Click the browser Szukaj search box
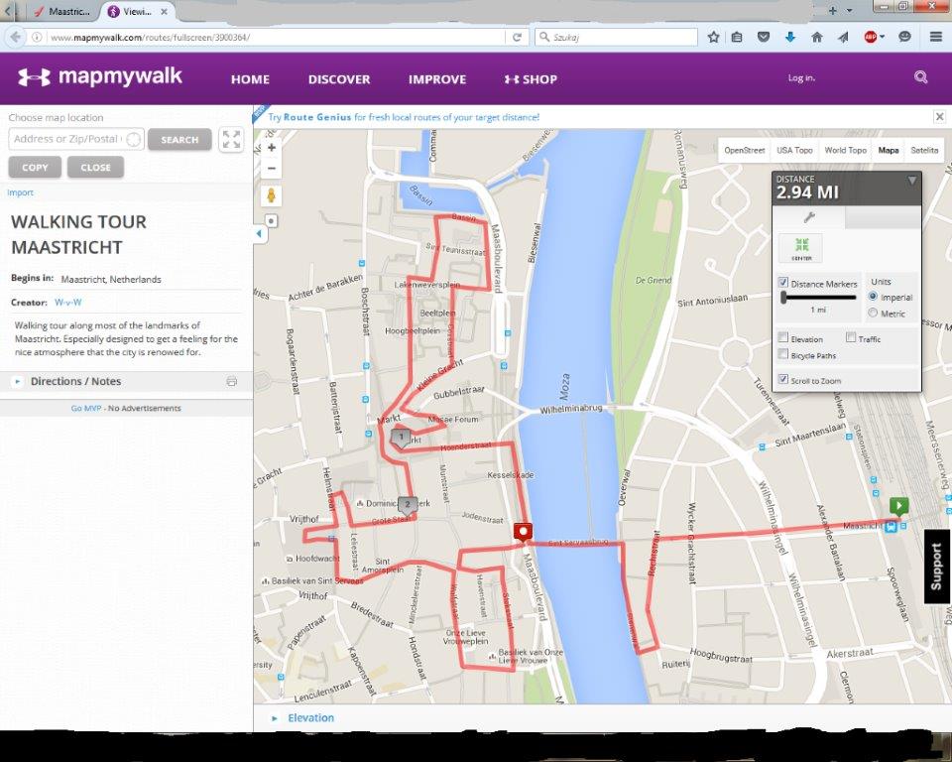The height and width of the screenshot is (762, 952). point(616,37)
